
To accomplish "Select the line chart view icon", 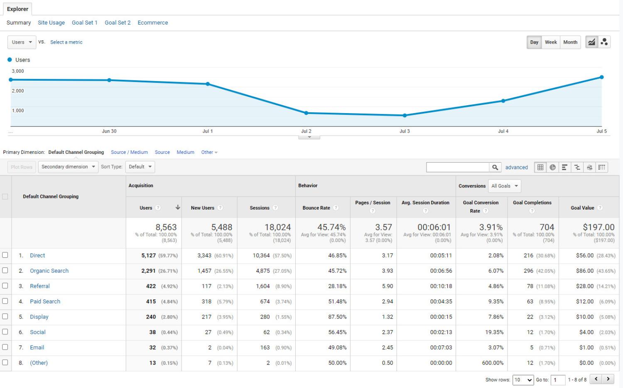I will pos(591,42).
